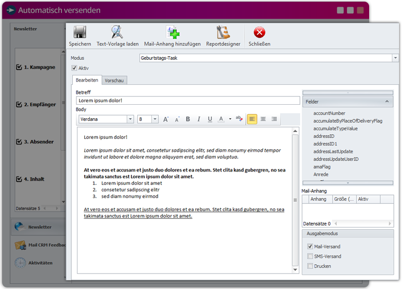Toggle the 1. Kampagne step checkbox
The width and height of the screenshot is (413, 289).
19,67
